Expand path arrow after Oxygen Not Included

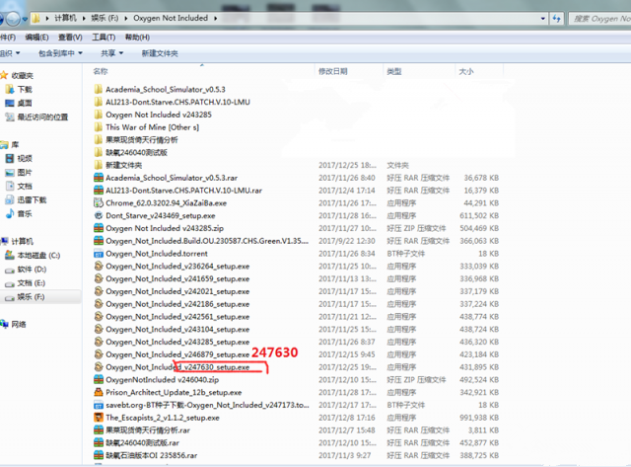click(215, 18)
